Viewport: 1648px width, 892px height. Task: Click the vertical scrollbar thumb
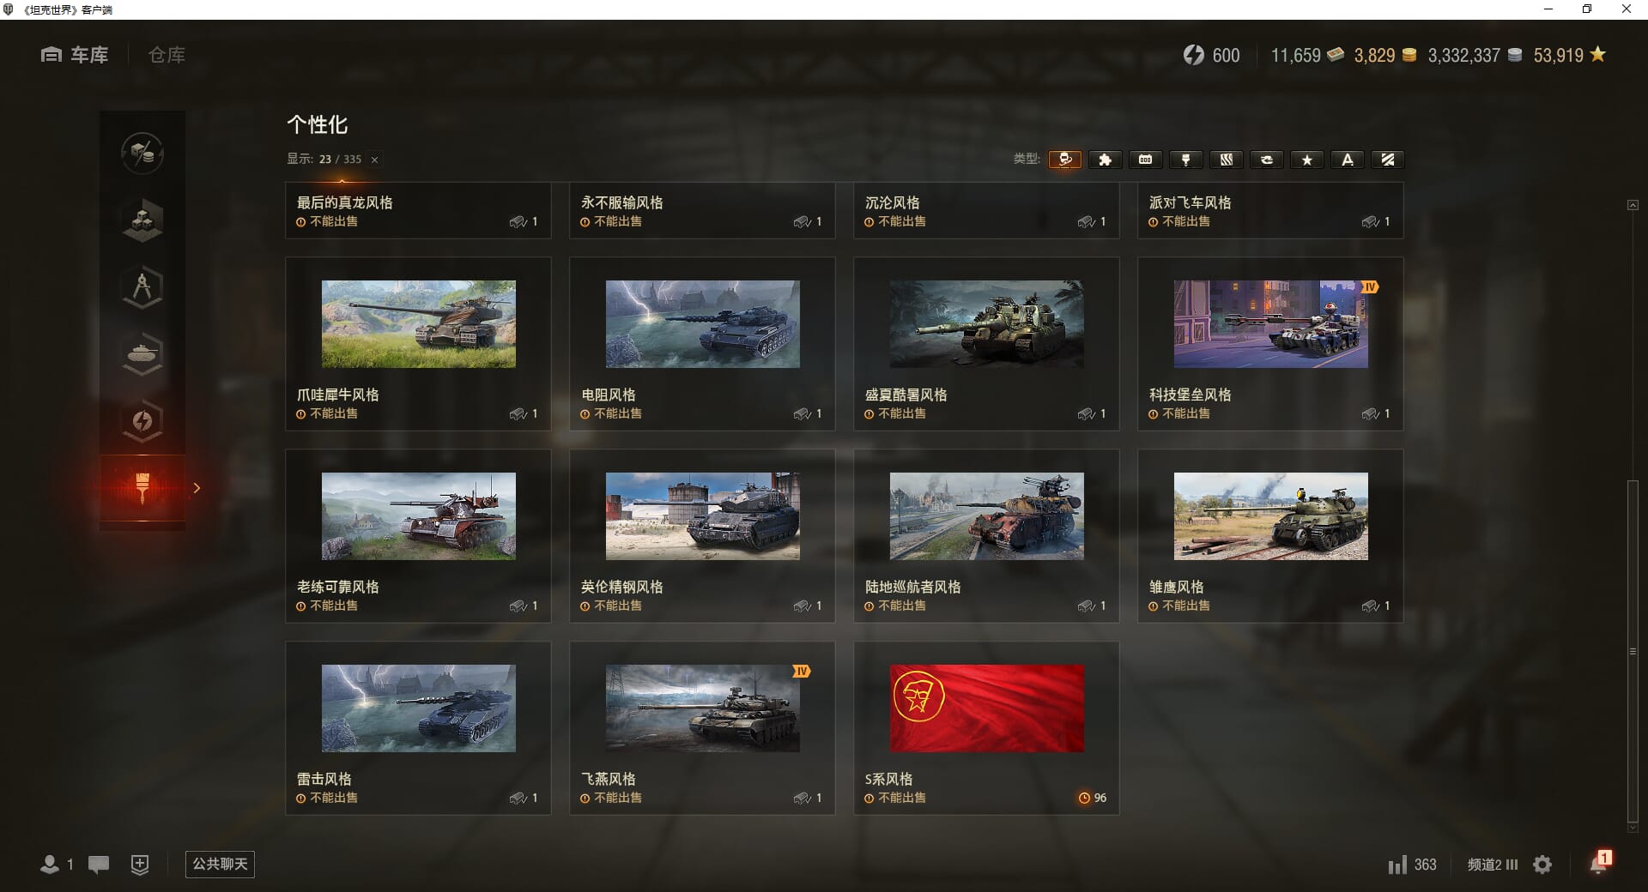[x=1633, y=652]
